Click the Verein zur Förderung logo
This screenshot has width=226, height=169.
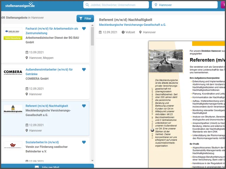(13, 145)
